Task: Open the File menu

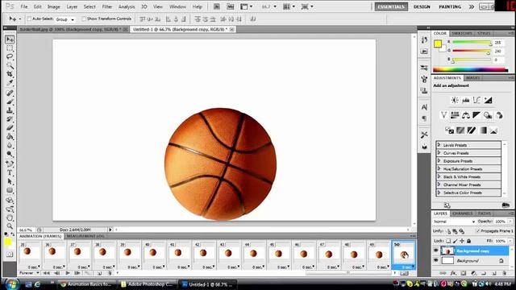Action: pos(24,6)
